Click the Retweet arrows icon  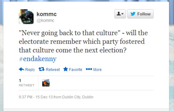point(41,69)
